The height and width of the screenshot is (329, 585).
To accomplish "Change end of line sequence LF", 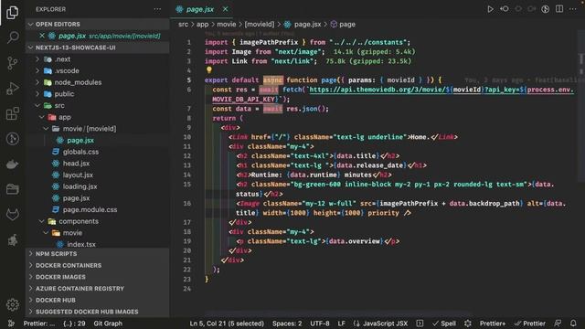I will 341,324.
